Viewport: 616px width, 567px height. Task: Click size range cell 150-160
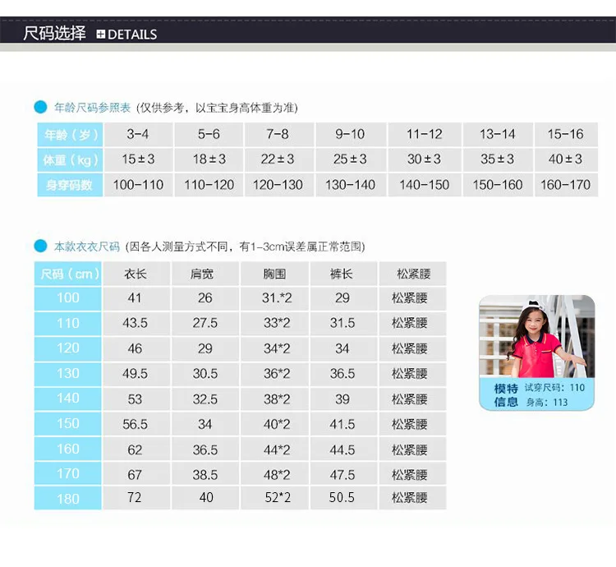[x=498, y=185]
